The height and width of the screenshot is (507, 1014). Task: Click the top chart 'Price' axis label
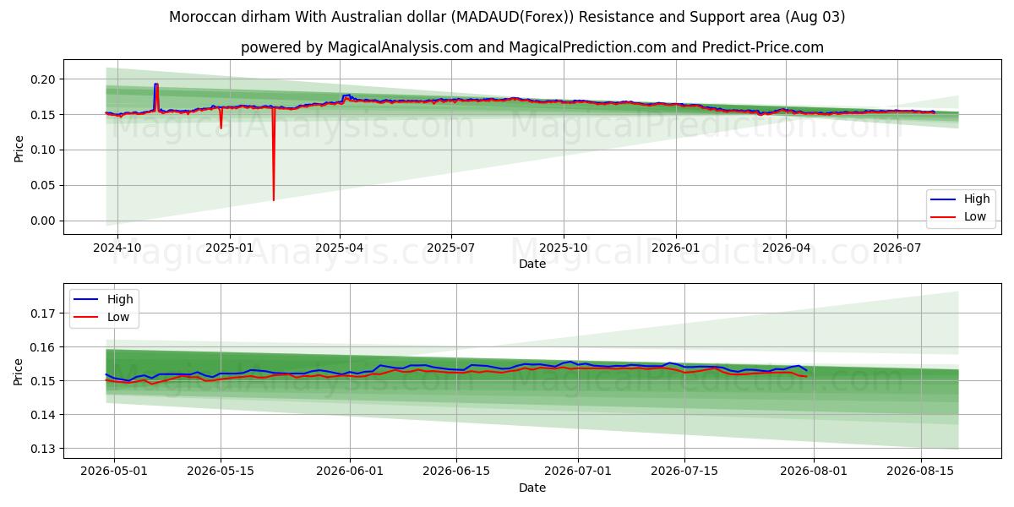pos(19,148)
